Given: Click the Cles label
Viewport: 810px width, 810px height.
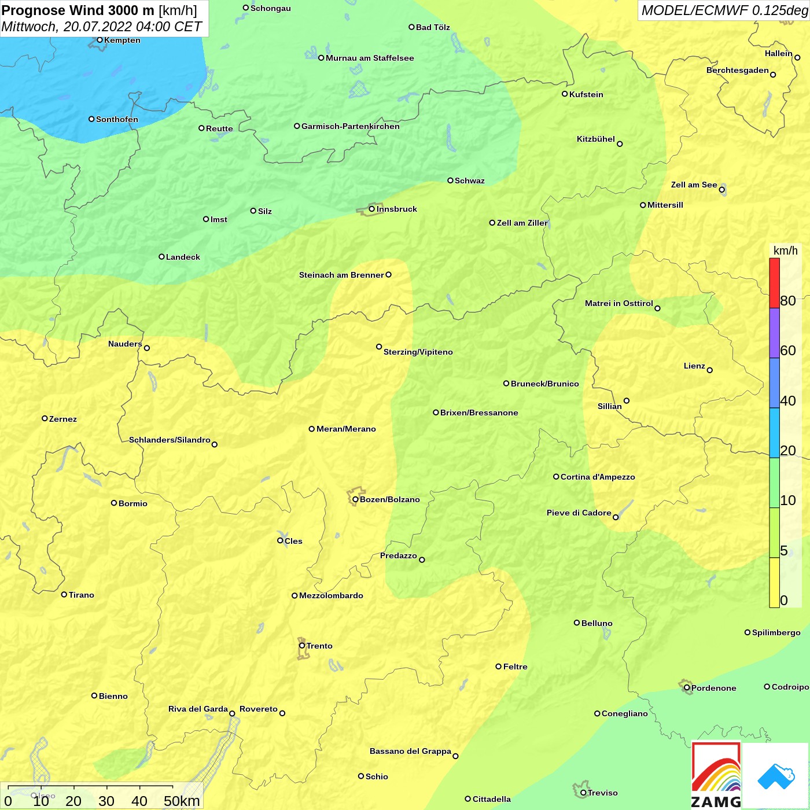Looking at the screenshot, I should pos(293,541).
